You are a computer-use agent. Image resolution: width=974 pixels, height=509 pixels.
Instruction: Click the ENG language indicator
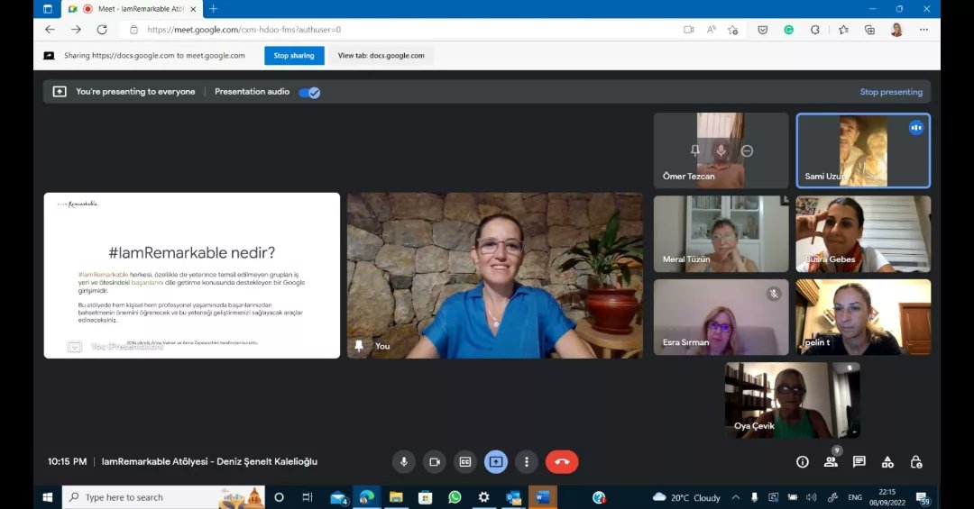coord(855,497)
